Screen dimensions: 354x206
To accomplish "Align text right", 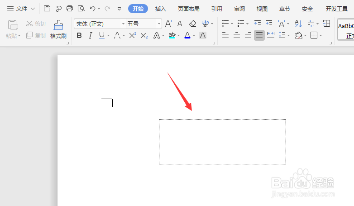I will (248, 35).
